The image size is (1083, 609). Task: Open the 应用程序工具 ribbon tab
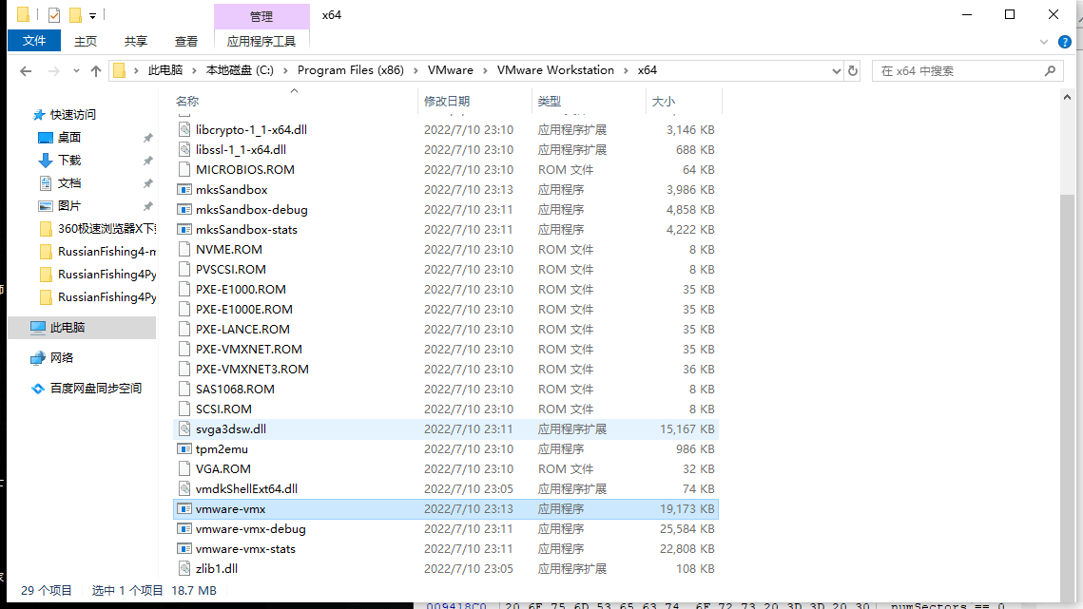[x=261, y=42]
